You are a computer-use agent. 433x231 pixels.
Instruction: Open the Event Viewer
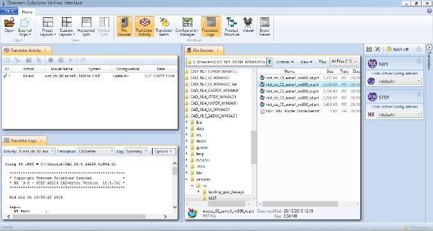[264, 27]
